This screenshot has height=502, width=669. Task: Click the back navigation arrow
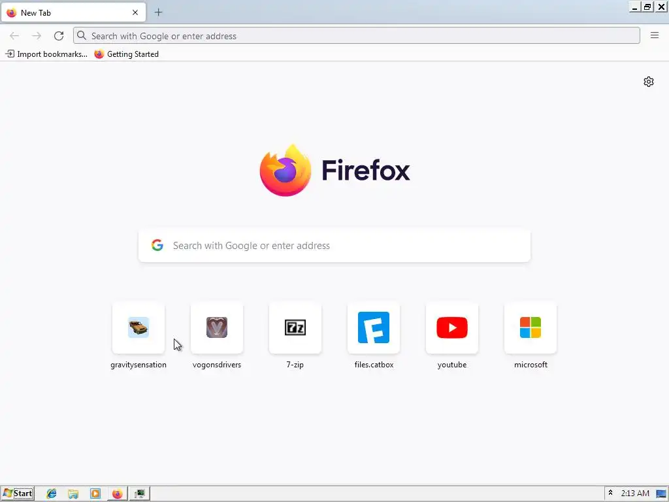14,36
